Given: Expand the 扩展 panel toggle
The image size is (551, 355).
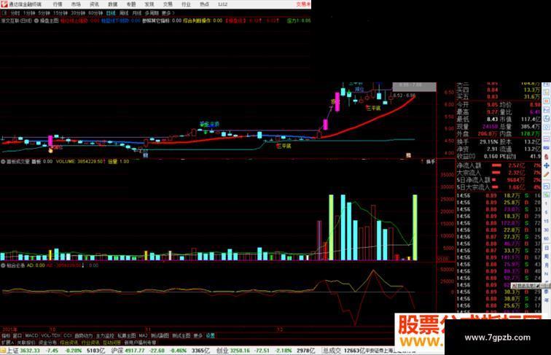Looking at the screenshot, I should [7, 343].
